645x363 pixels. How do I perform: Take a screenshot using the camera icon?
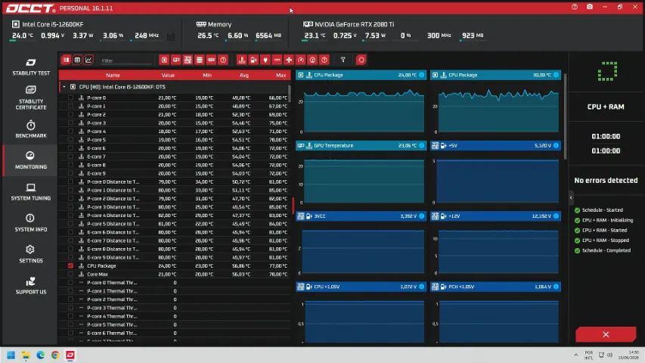pyautogui.click(x=590, y=7)
